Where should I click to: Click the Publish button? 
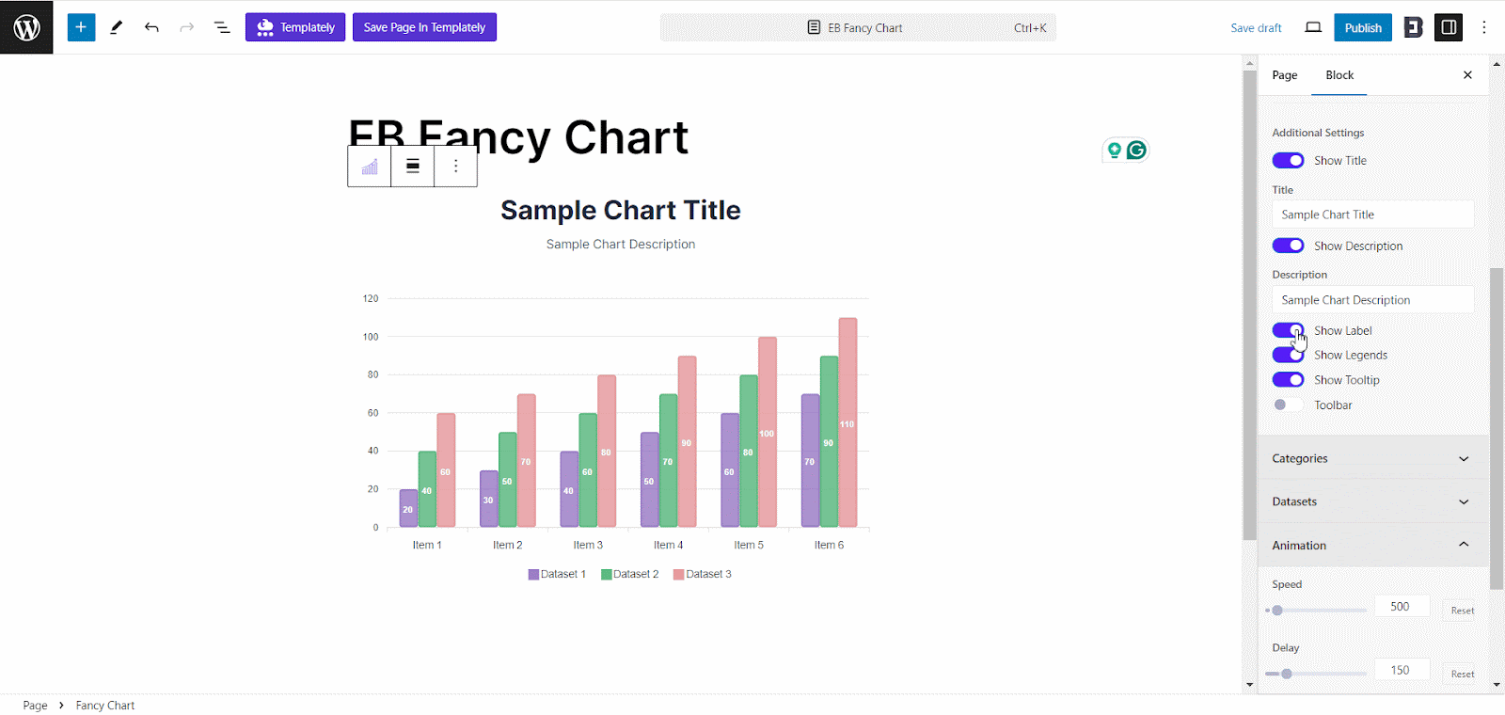(1362, 27)
